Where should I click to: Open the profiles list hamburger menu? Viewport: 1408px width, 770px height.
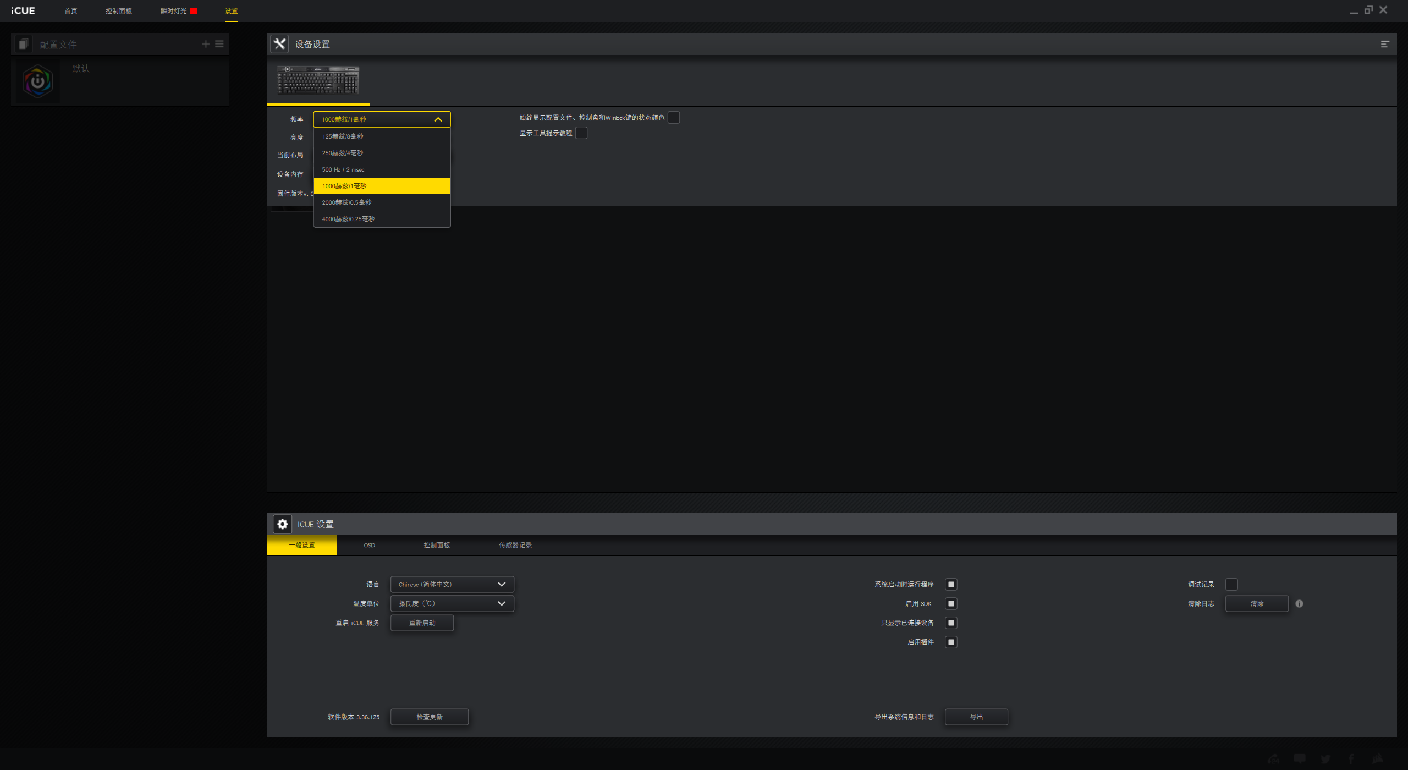(219, 44)
